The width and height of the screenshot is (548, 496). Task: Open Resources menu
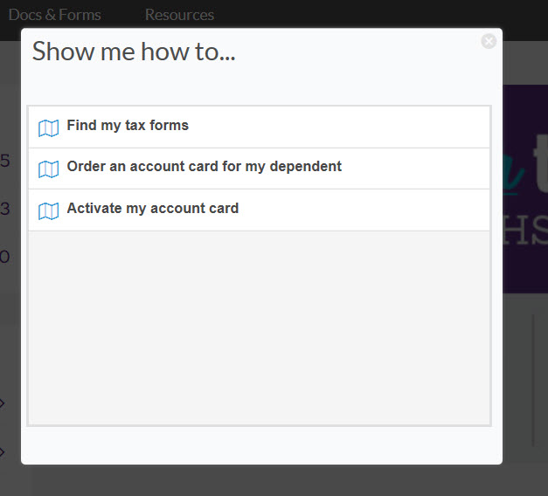click(x=180, y=15)
